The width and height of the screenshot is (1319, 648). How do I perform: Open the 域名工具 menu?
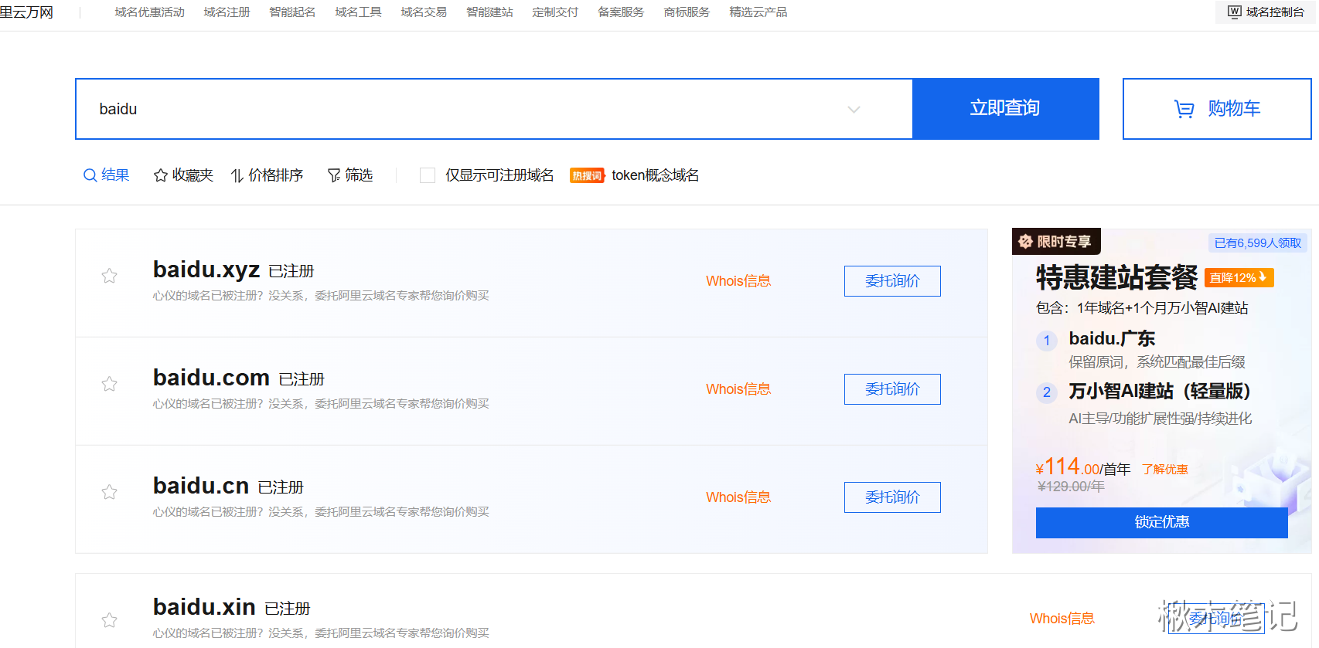pyautogui.click(x=359, y=12)
